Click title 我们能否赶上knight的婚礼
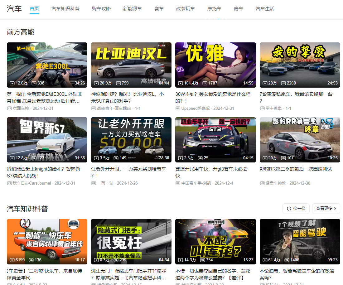The width and height of the screenshot is (343, 285). click(x=44, y=172)
